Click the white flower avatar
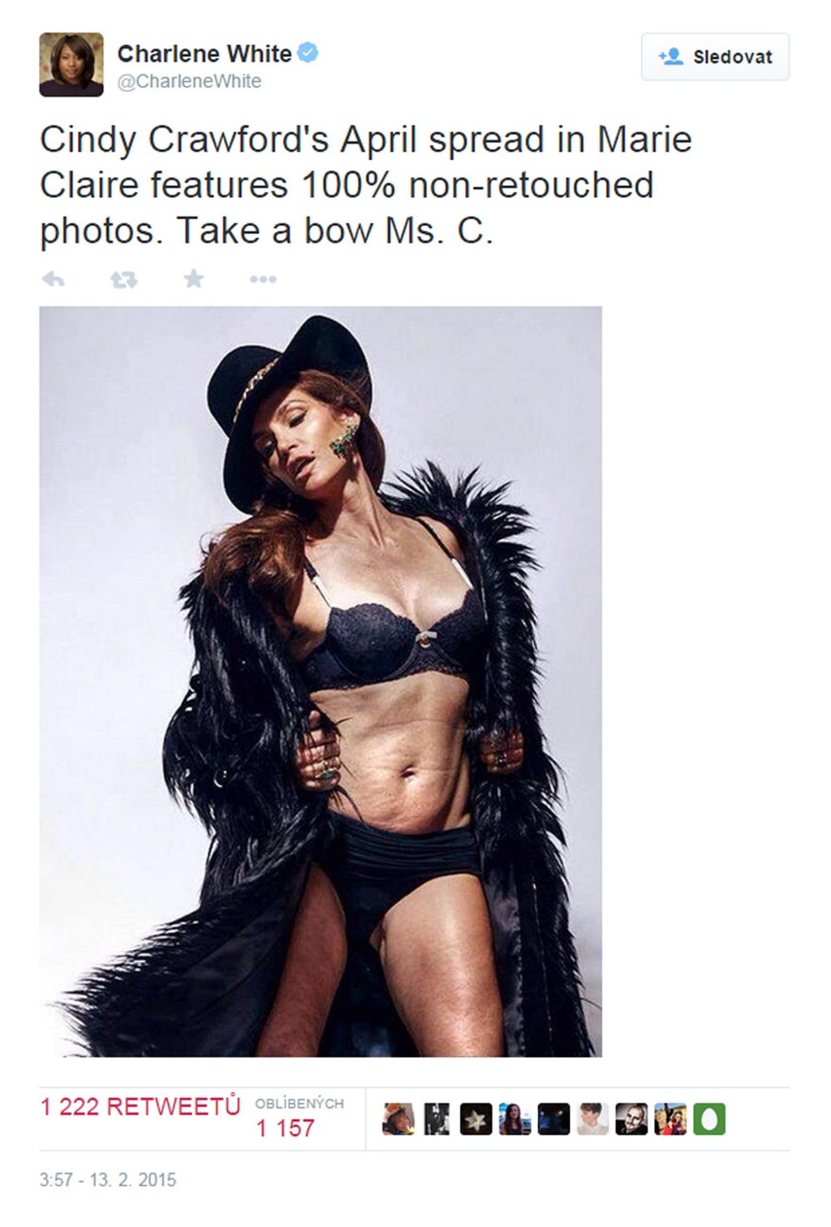This screenshot has width=831, height=1227. point(476,1119)
